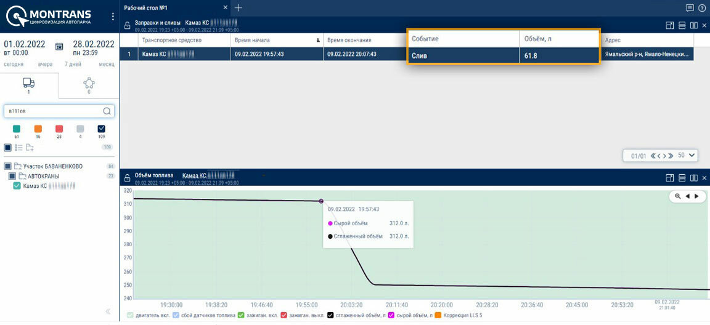Open the help question mark icon
The width and height of the screenshot is (710, 325).
[x=702, y=7]
